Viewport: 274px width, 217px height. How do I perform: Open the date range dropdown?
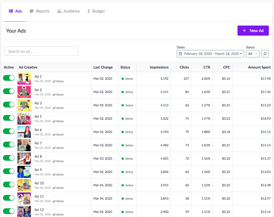point(210,54)
